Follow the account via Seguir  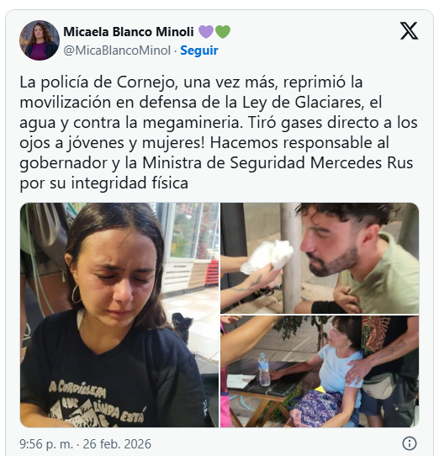pyautogui.click(x=199, y=50)
